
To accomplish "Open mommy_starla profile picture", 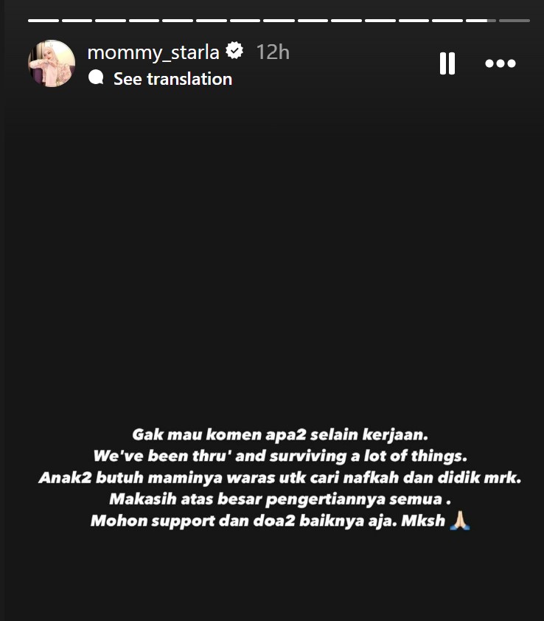I will point(52,63).
